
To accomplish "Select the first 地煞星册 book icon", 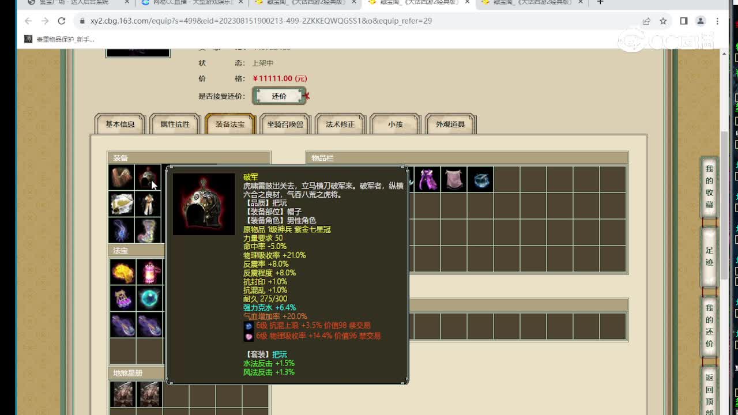I will 123,394.
